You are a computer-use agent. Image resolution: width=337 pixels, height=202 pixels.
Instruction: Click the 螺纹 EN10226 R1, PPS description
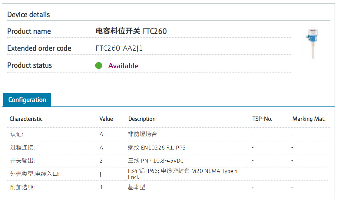click(157, 148)
